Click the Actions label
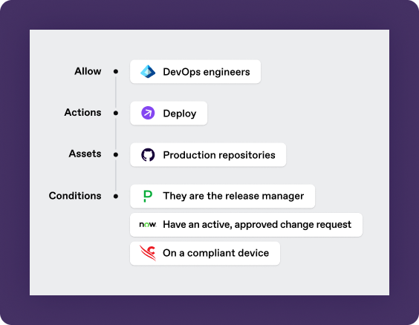The height and width of the screenshot is (325, 419). (82, 112)
